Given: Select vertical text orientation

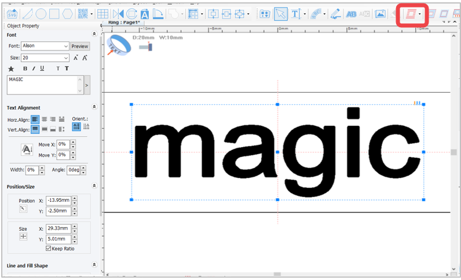Looking at the screenshot, I should (86, 126).
